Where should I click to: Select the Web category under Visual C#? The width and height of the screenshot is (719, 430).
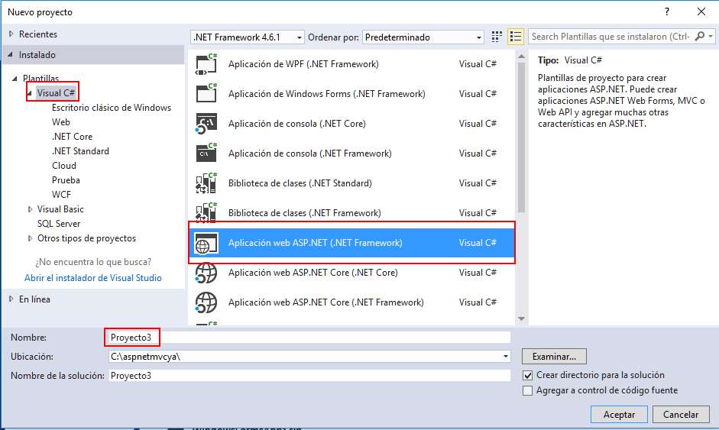tap(61, 122)
